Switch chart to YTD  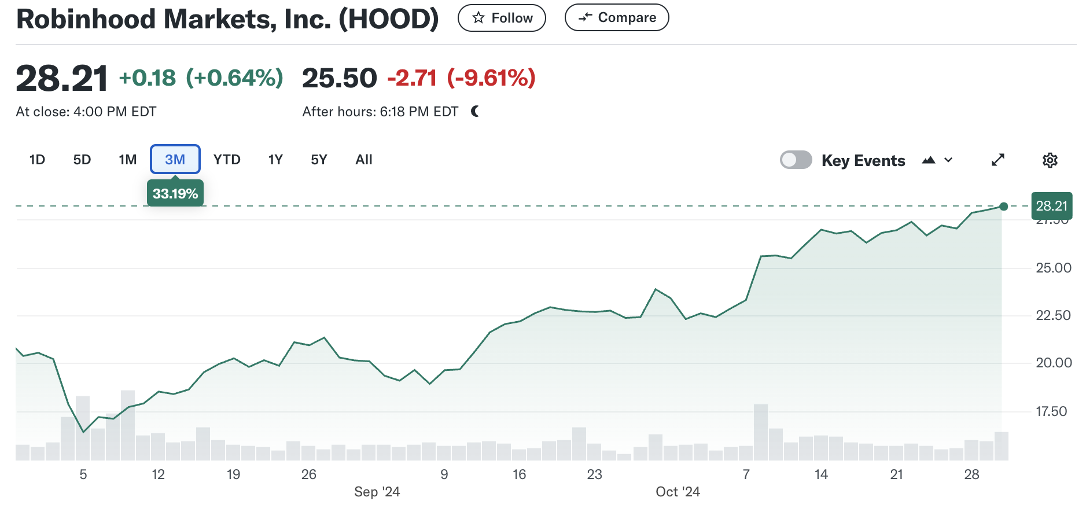(227, 160)
